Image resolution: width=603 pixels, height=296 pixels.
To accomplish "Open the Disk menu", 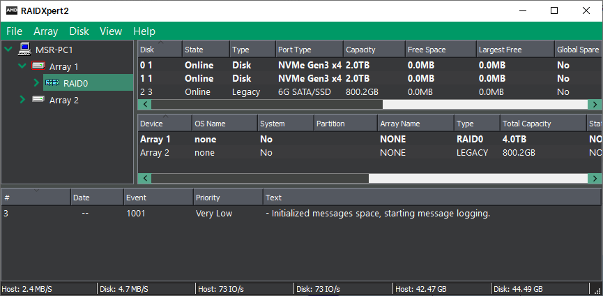I will (x=79, y=31).
